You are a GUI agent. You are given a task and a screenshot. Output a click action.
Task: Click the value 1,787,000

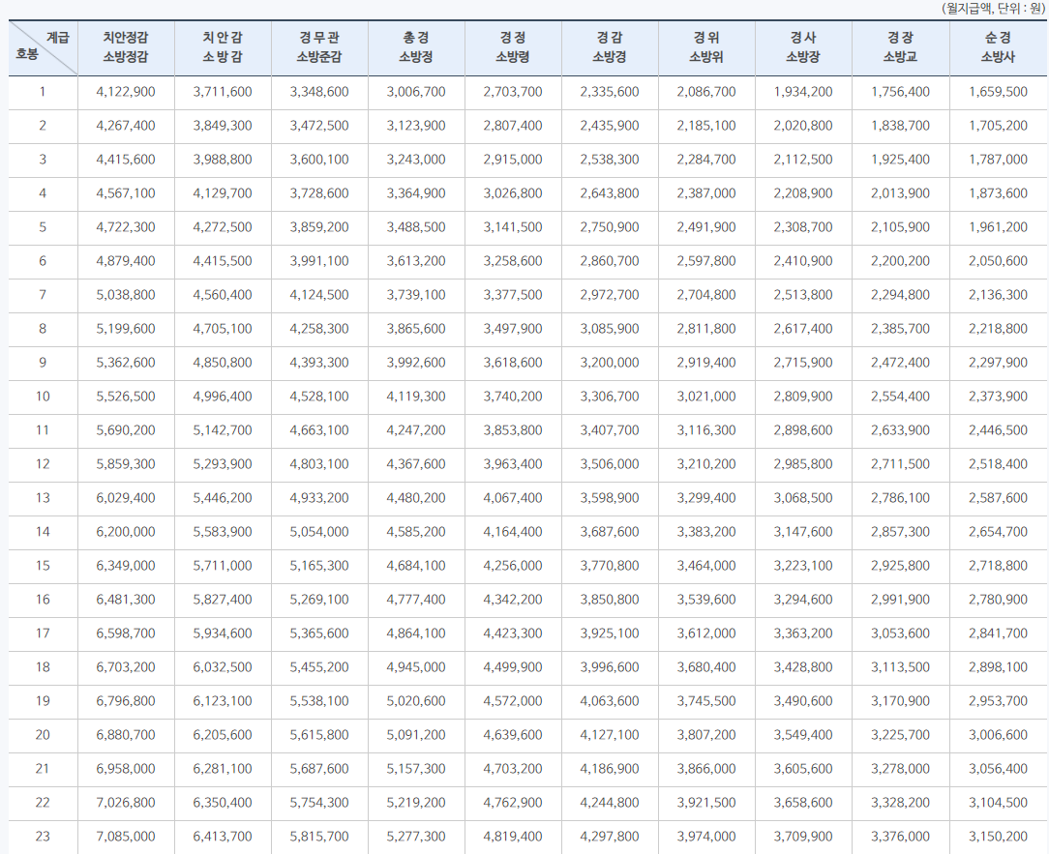[998, 160]
